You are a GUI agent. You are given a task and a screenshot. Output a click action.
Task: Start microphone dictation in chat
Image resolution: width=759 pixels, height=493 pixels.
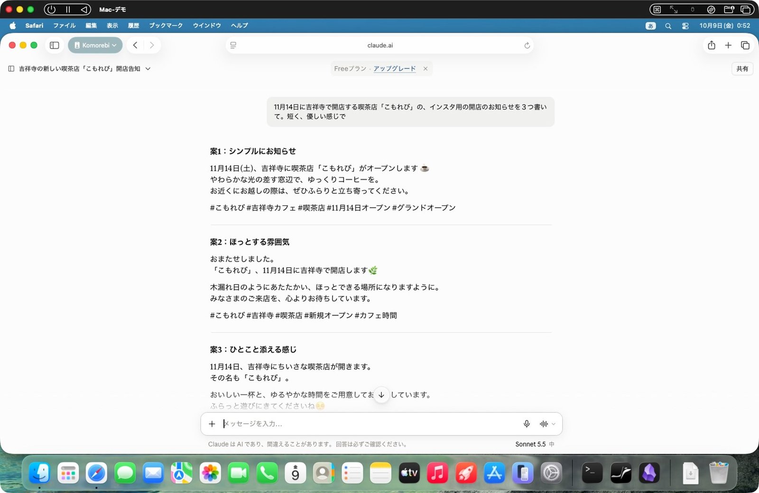point(527,424)
